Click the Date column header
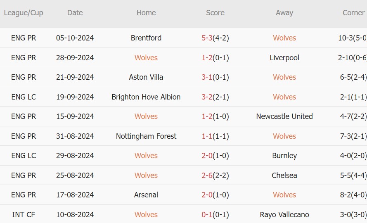 coord(75,13)
